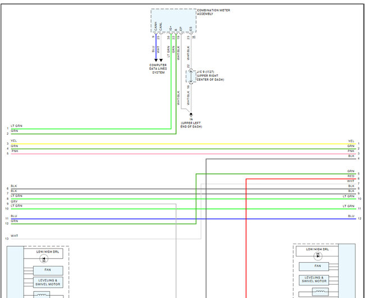
Task: Click the PNK label on left line 5
Action: tap(15, 151)
